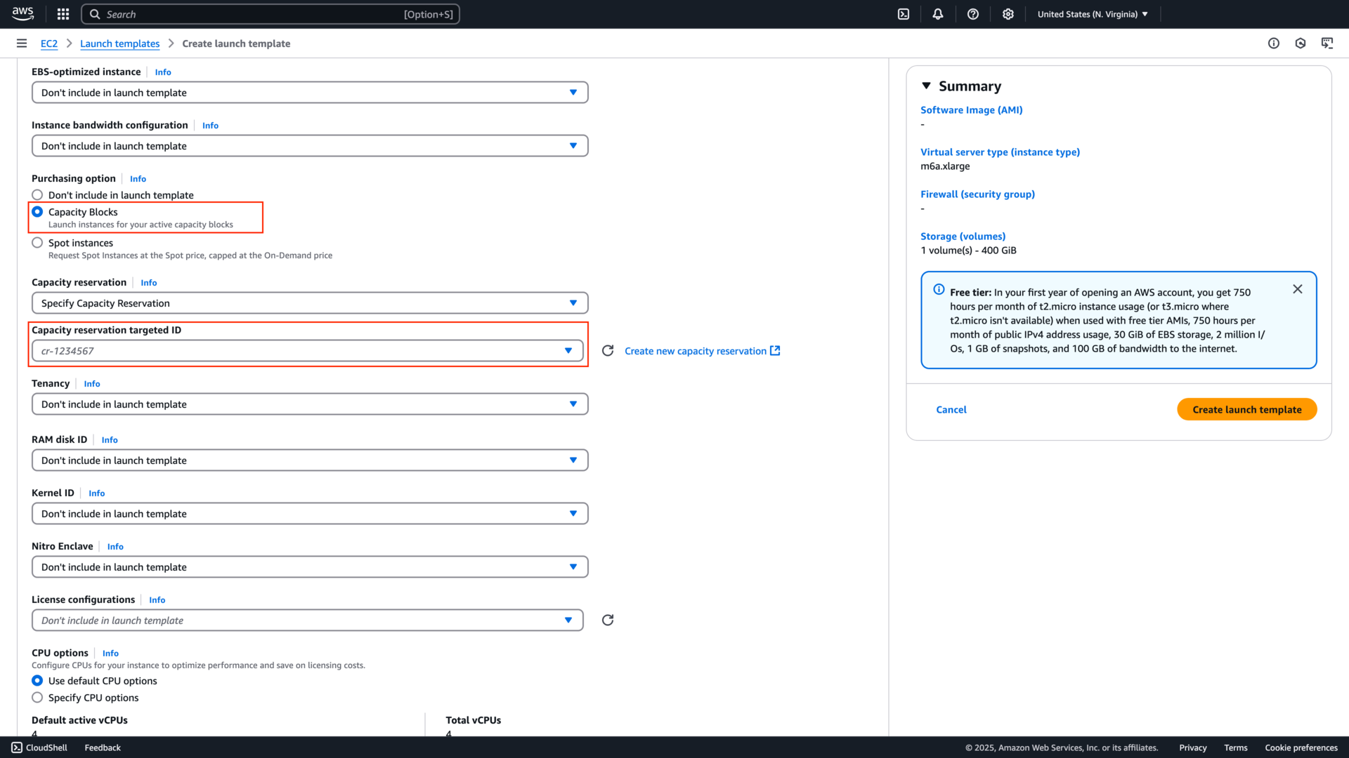This screenshot has height=758, width=1349.
Task: Launch CloudShell from the top bar
Action: (x=904, y=14)
